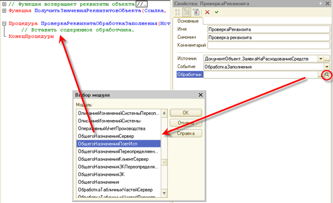The width and height of the screenshot is (333, 203).
Task: Click into the empty Комментарий field
Action: [x=268, y=45]
